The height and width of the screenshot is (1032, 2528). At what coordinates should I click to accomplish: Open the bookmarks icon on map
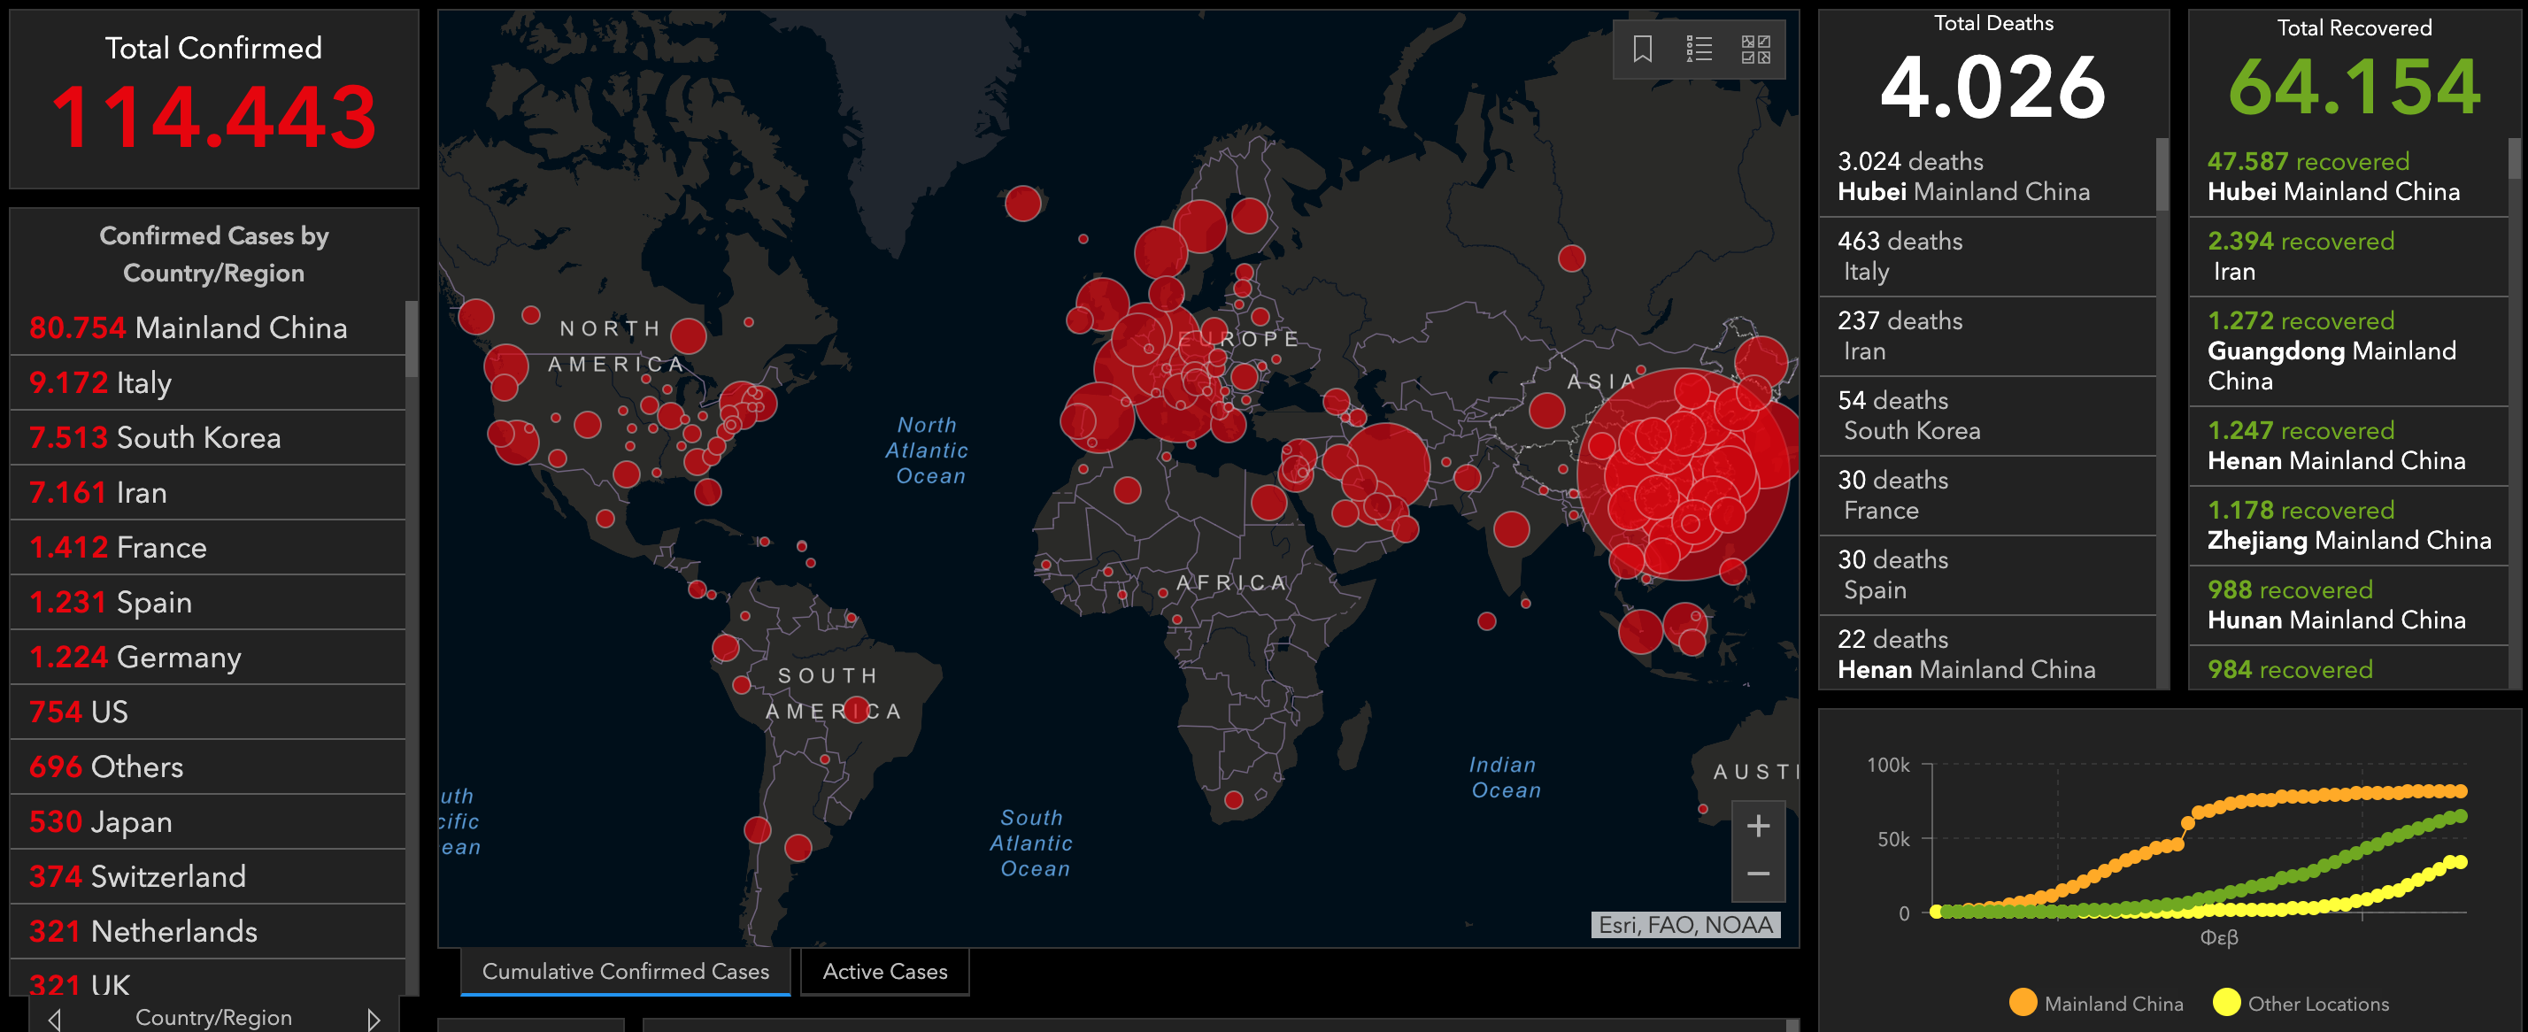click(1642, 49)
